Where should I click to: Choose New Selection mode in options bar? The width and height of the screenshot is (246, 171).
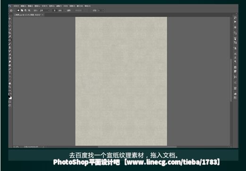(18, 10)
